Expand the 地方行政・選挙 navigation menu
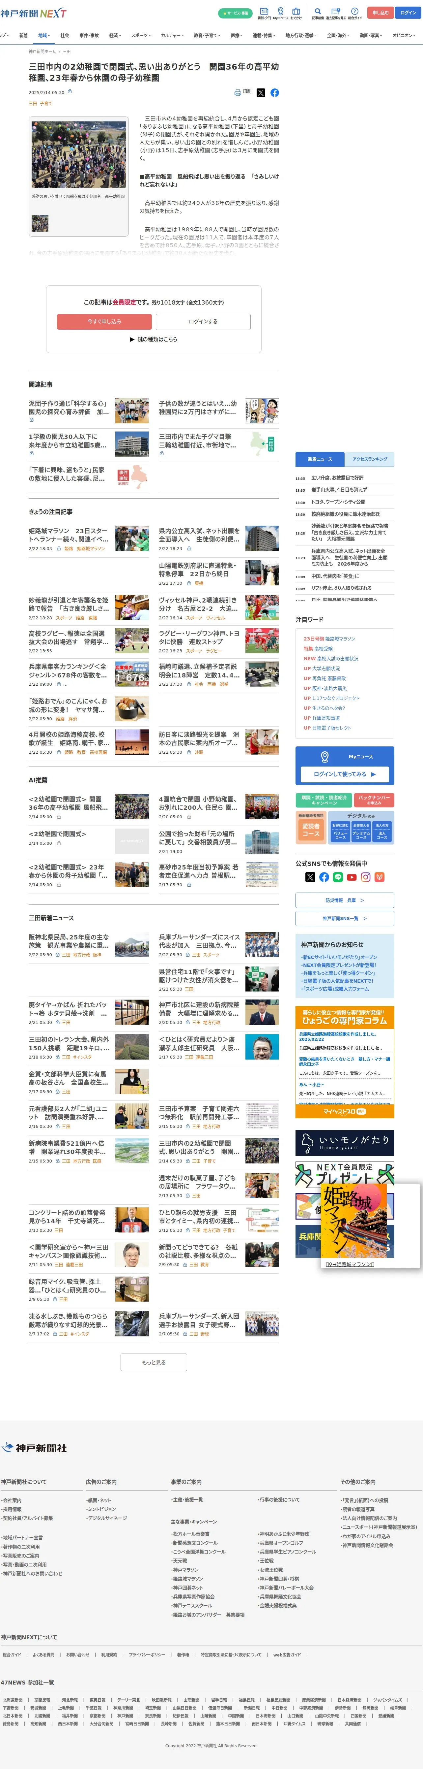423x1769 pixels. [x=301, y=35]
